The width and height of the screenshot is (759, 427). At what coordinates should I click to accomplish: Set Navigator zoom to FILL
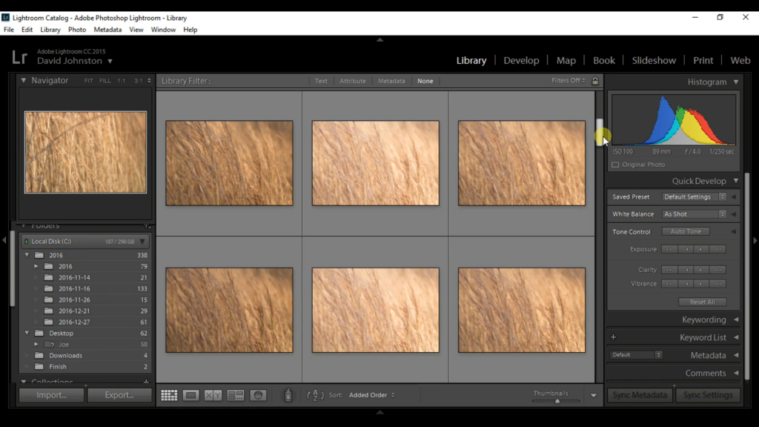coord(105,81)
